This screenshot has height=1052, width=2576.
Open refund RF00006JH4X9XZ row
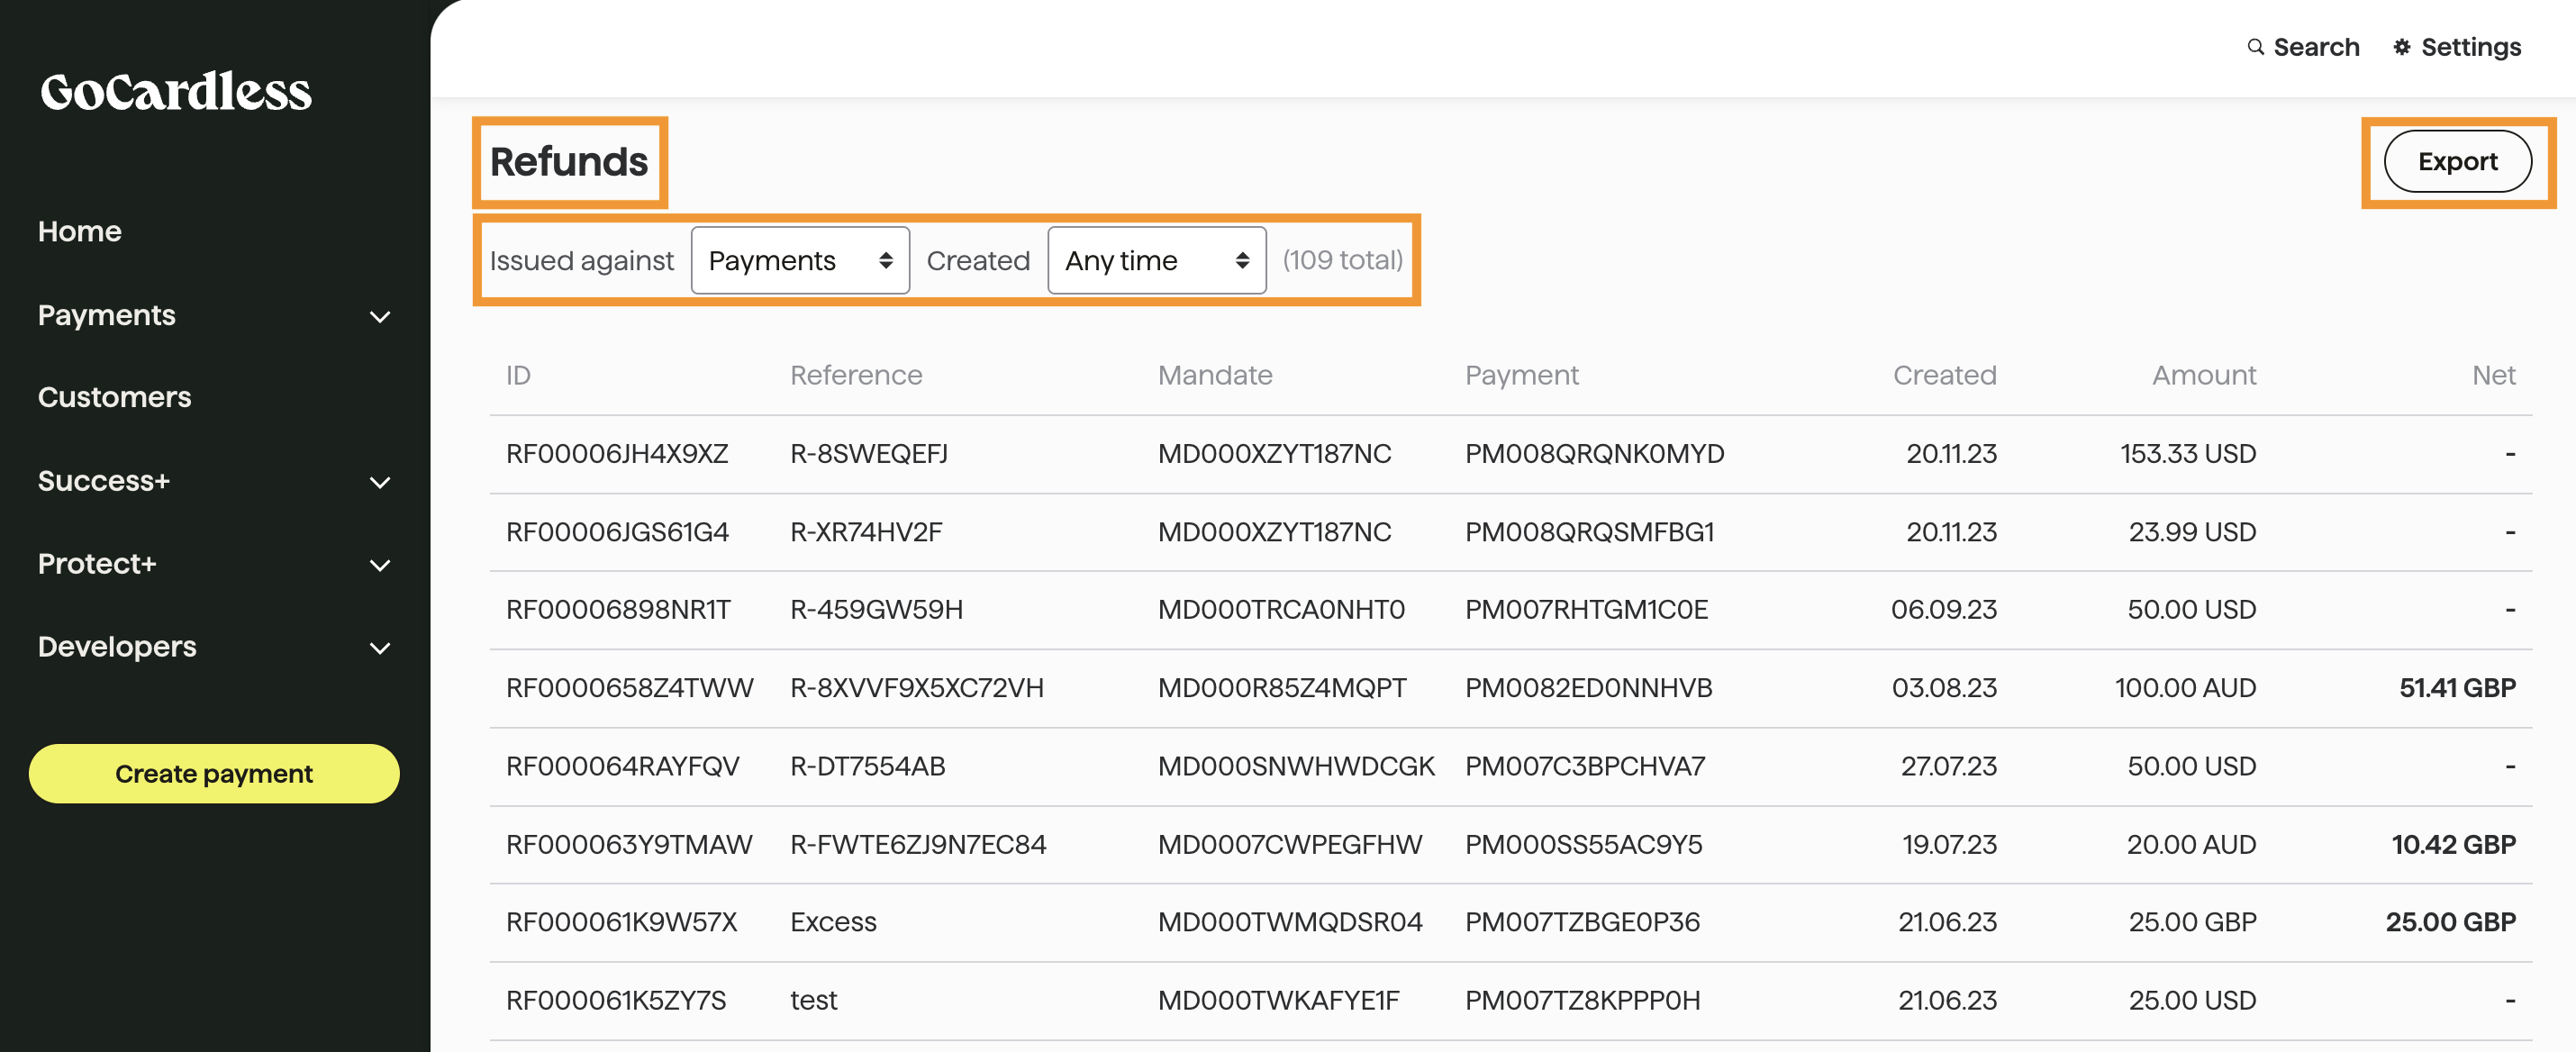point(617,454)
